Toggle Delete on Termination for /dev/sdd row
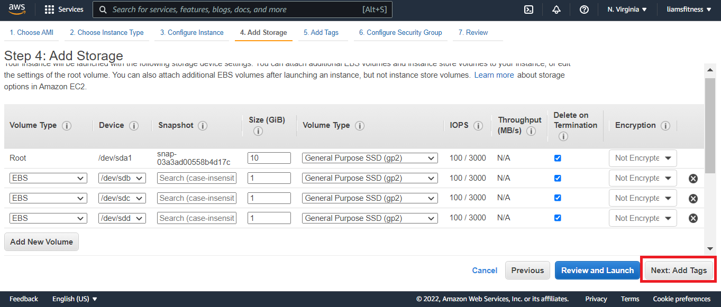Viewport: 721px width, 307px height. (x=558, y=218)
